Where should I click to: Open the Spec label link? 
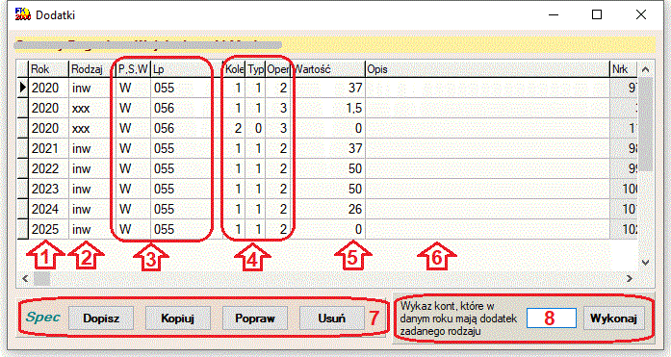click(42, 318)
